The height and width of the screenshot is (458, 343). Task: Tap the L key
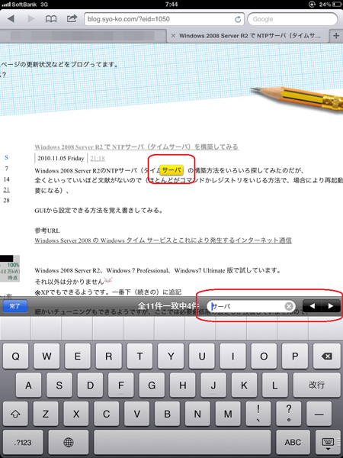(275, 385)
